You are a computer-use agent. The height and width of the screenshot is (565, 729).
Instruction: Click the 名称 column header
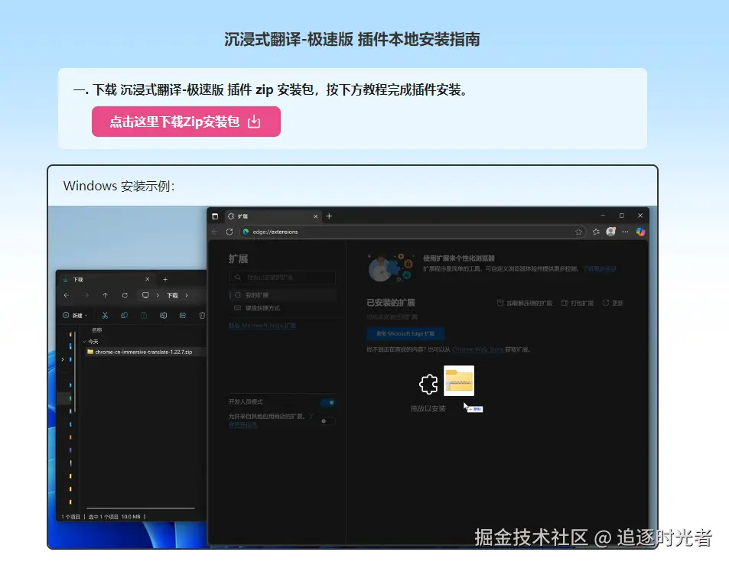[96, 330]
